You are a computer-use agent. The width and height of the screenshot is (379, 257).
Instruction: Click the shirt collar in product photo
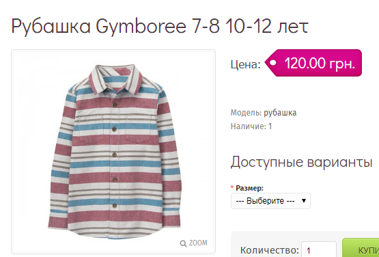[115, 79]
